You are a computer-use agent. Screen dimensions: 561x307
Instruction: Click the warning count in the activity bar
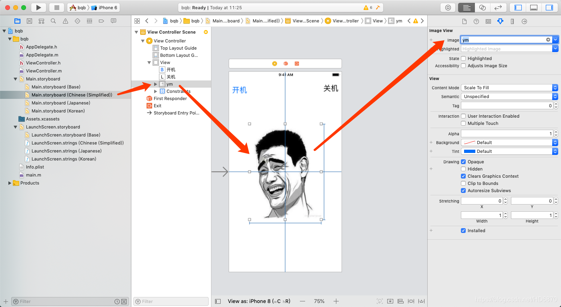(368, 8)
